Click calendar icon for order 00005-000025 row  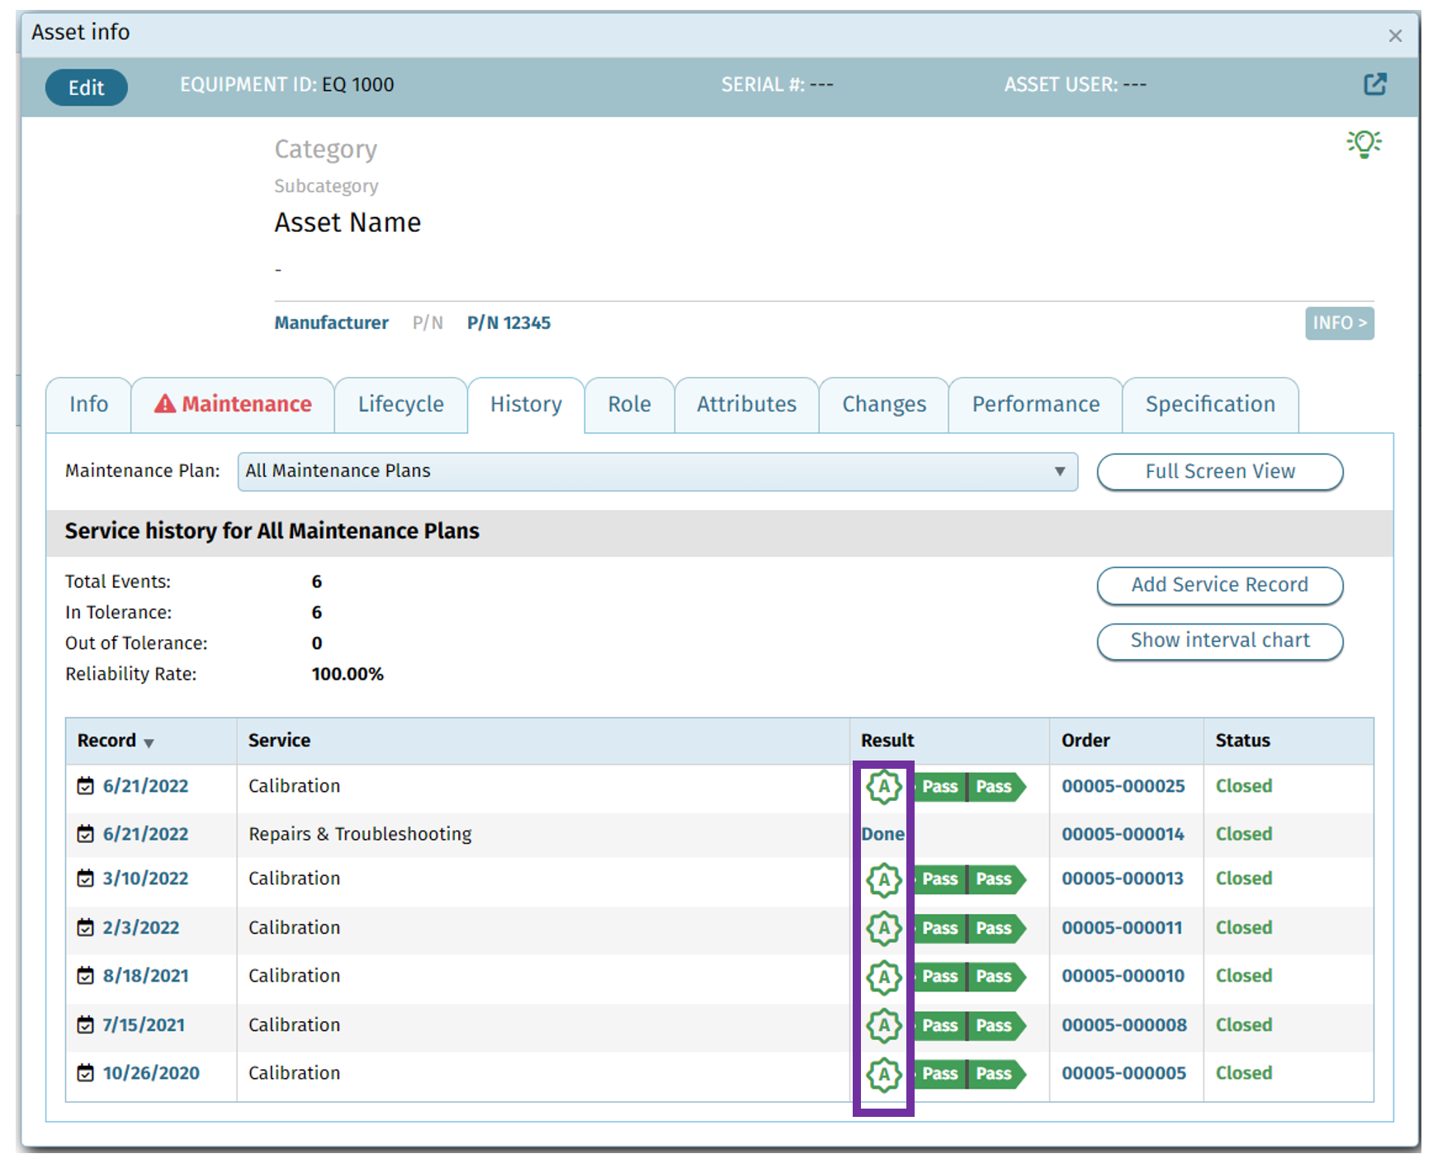click(86, 785)
